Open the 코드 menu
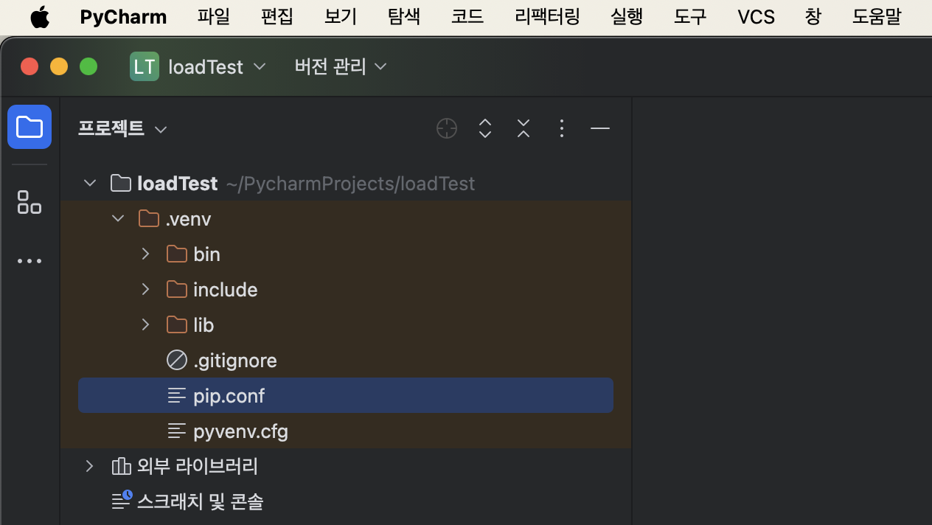The width and height of the screenshot is (932, 525). coord(467,16)
